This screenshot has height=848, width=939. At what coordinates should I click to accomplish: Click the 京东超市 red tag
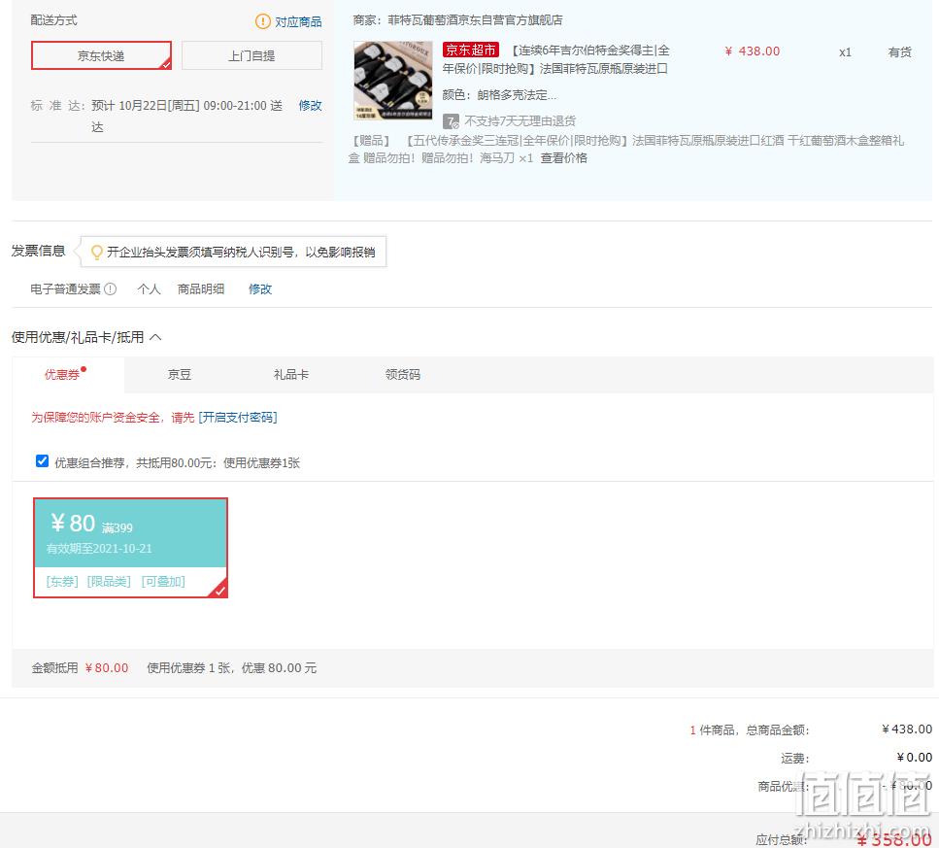click(x=471, y=50)
